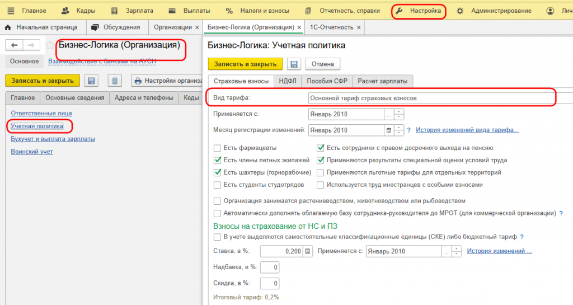Screen dimensions: 573x305
Task: Click the document list icon in organization toolbar
Action: pos(115,81)
